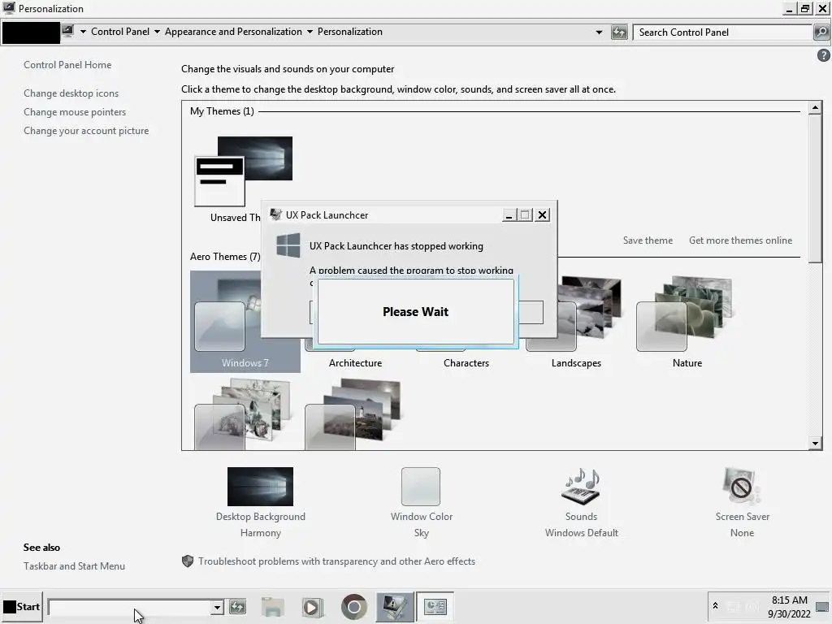This screenshot has width=832, height=624.
Task: Open Taskbar and Start Menu link
Action: pyautogui.click(x=74, y=566)
